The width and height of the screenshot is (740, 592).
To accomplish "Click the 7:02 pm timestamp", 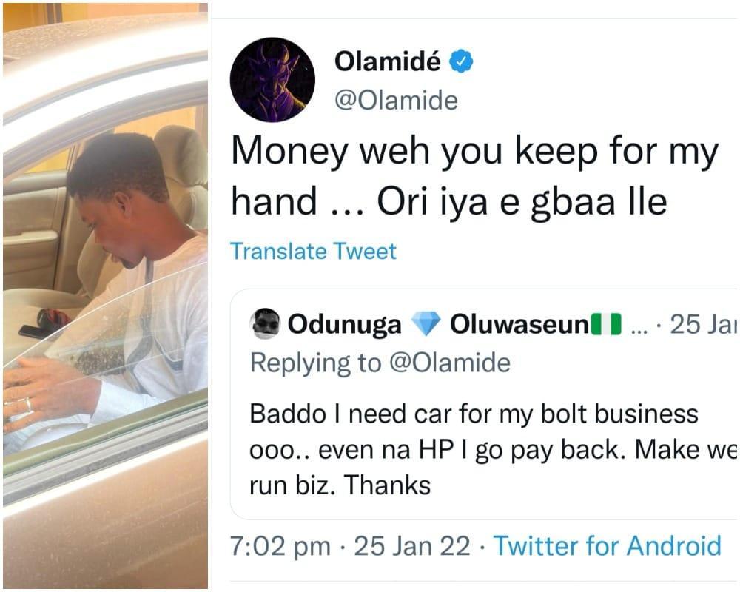I will 280,546.
